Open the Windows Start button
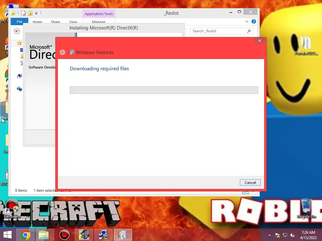 click(8, 235)
